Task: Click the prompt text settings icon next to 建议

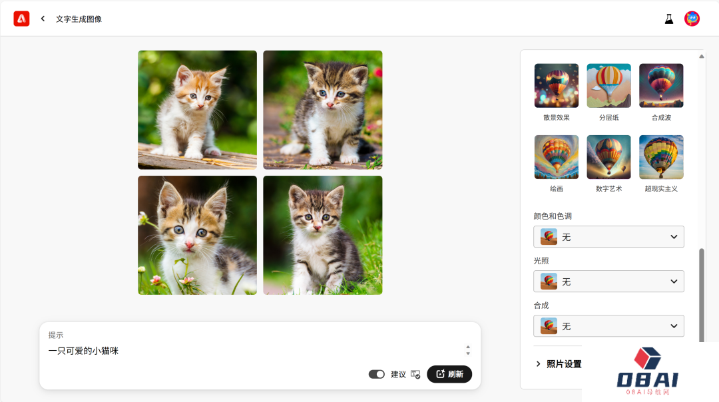Action: tap(415, 375)
